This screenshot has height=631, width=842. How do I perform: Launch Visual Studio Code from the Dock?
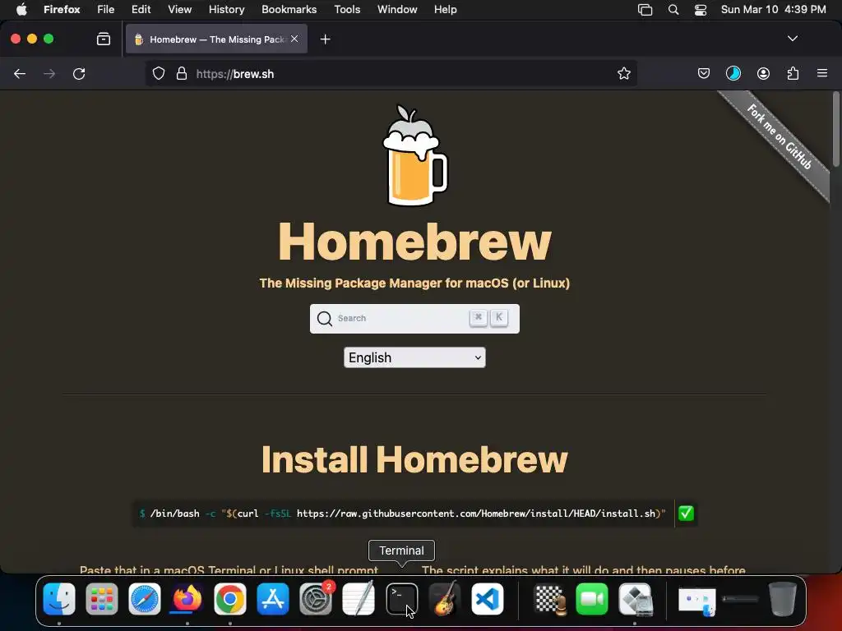(x=488, y=599)
